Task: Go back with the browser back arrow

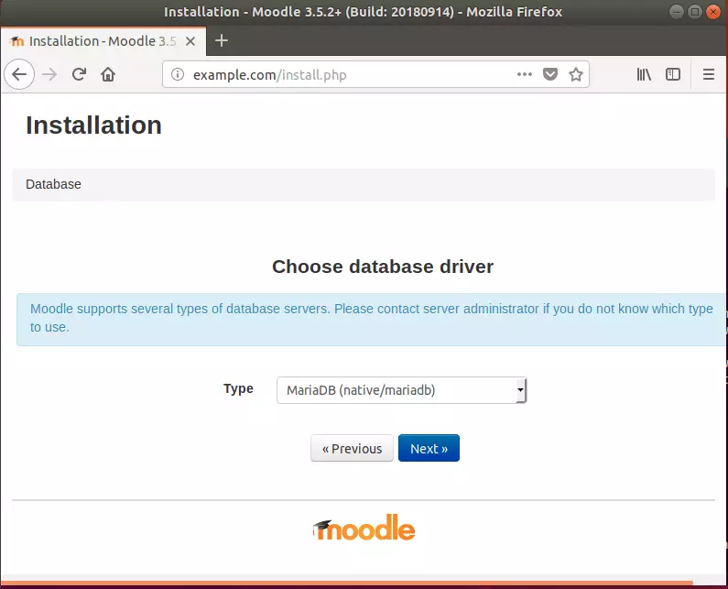Action: (x=19, y=74)
